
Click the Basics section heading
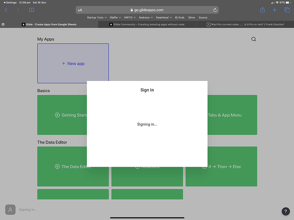click(x=44, y=91)
